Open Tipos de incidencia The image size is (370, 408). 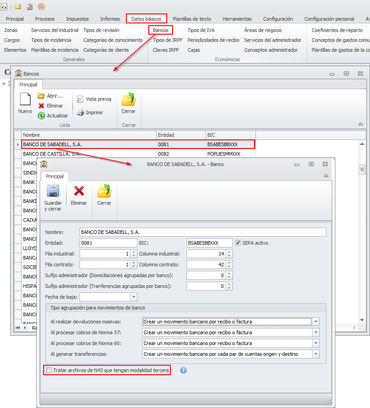click(51, 40)
